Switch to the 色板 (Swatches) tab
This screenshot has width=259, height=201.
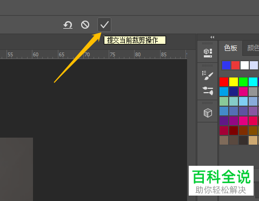click(x=230, y=48)
